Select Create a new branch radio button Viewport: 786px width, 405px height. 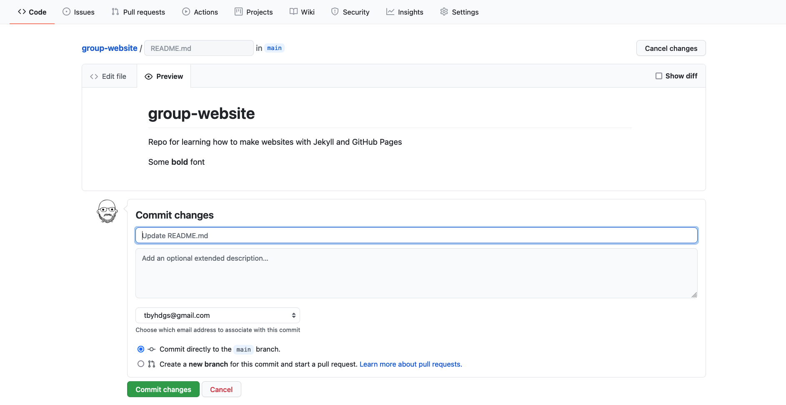point(141,364)
